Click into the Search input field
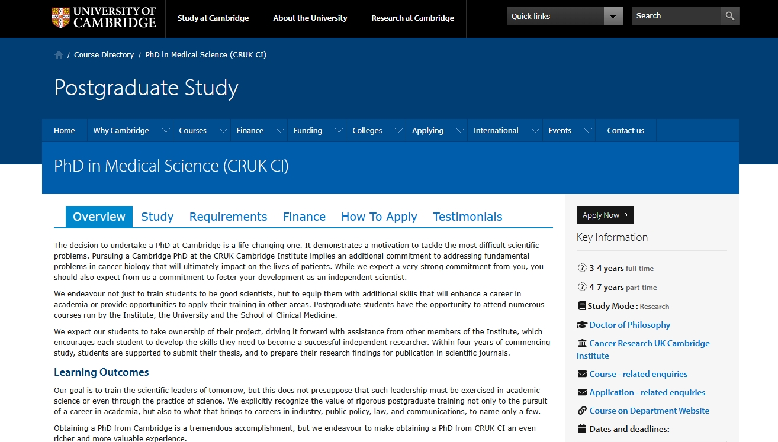The image size is (778, 442). tap(676, 16)
